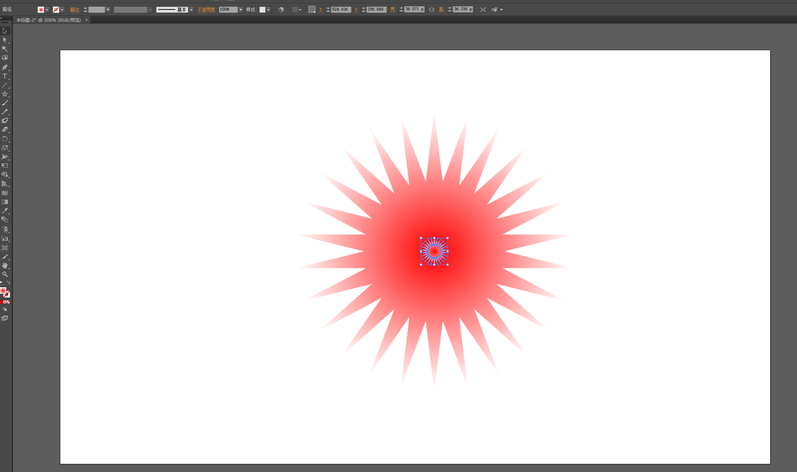Image resolution: width=797 pixels, height=472 pixels.
Task: Select the Zoom magnifier tool
Action: [x=5, y=274]
